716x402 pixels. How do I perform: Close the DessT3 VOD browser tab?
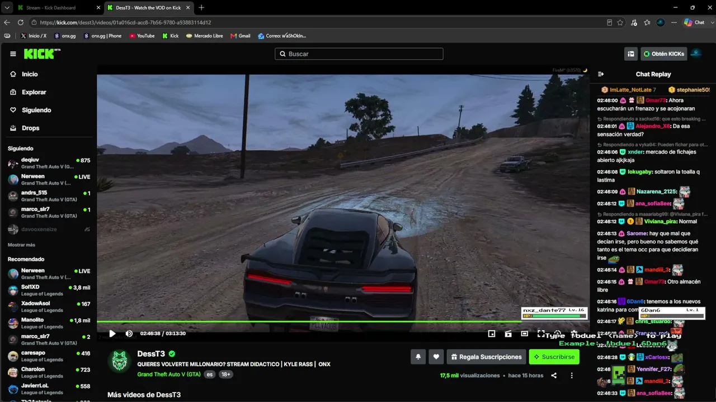pyautogui.click(x=187, y=8)
